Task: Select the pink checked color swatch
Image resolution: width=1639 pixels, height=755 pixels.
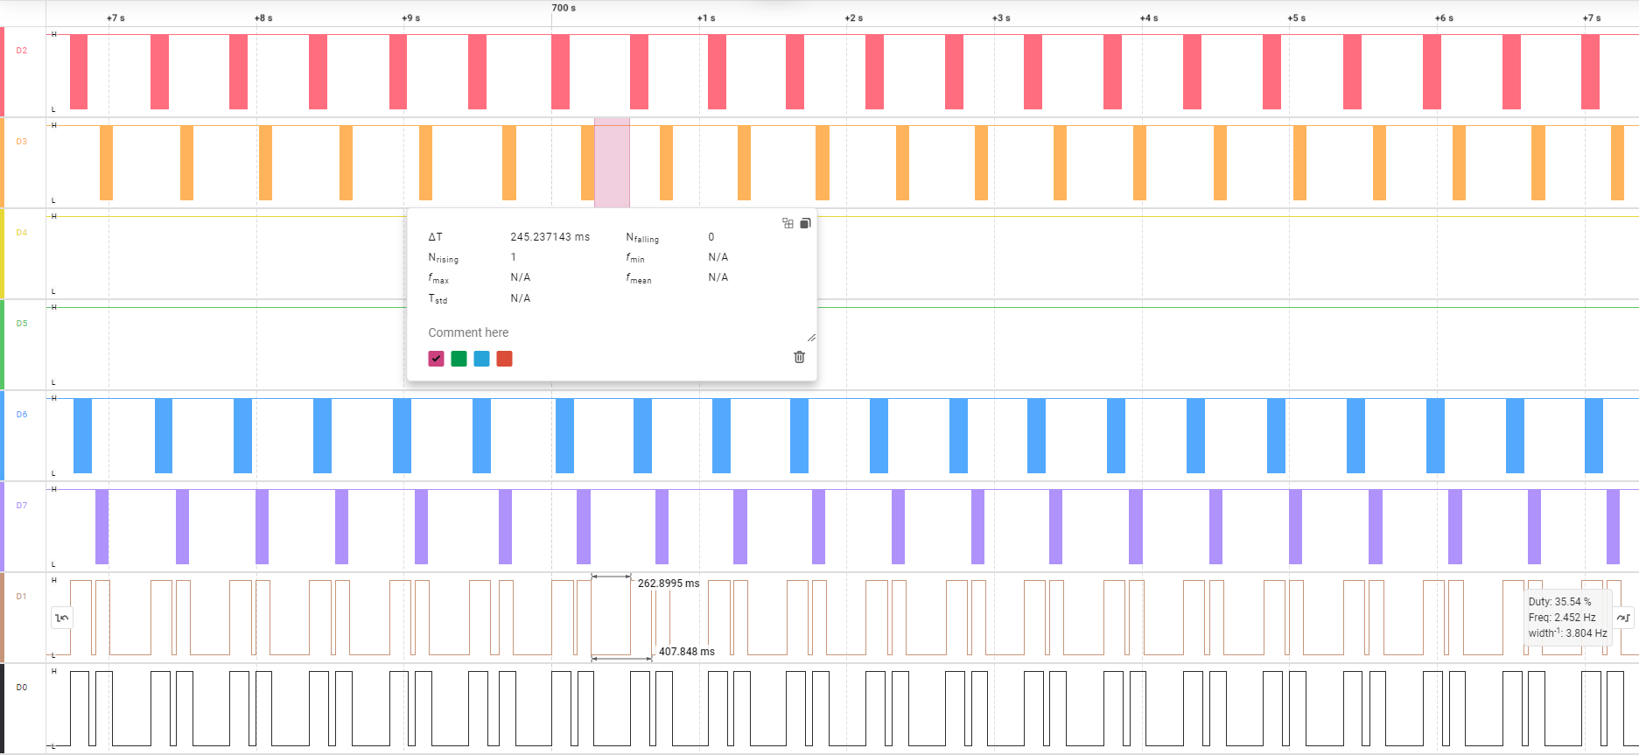Action: pyautogui.click(x=436, y=359)
